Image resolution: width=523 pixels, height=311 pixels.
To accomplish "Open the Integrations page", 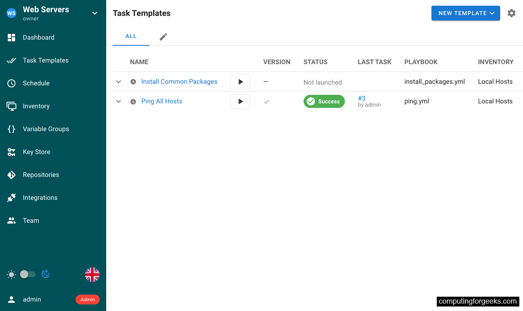I will coord(40,197).
